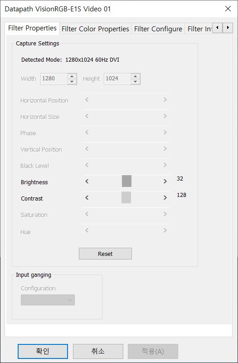Cancel with the 취소 button

98,351
